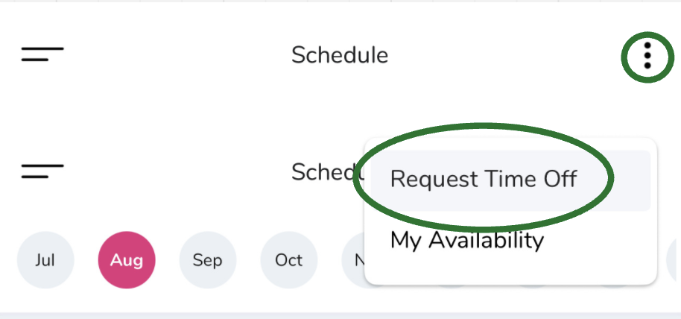This screenshot has width=681, height=319.
Task: Open hamburger menu in the upper Schedule header
Action: (x=42, y=54)
